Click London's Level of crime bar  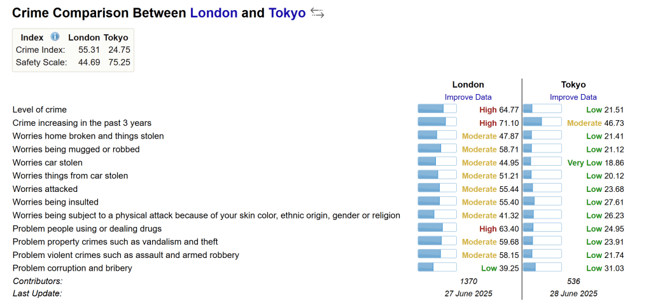[x=437, y=109]
